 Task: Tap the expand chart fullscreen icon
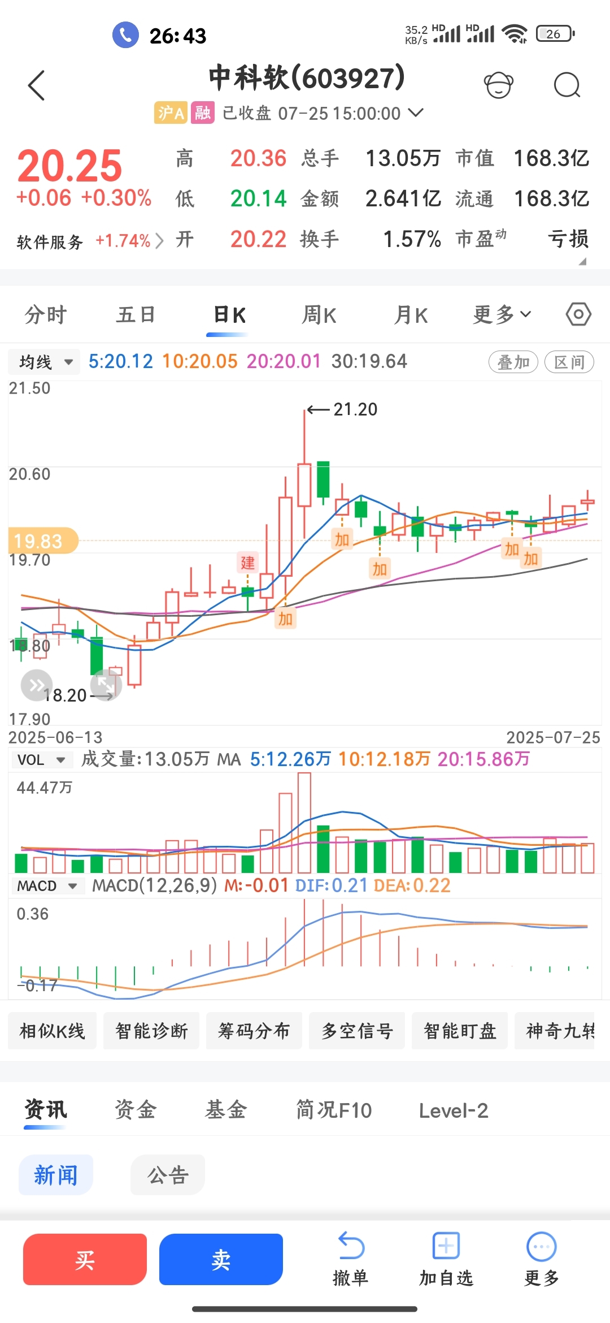click(106, 685)
